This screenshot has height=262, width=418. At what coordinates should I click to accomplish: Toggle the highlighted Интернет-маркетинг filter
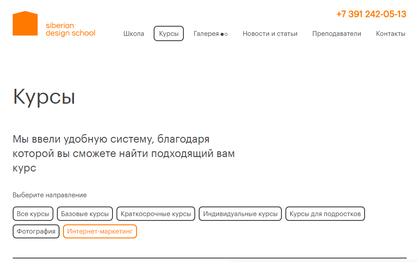[x=100, y=231]
